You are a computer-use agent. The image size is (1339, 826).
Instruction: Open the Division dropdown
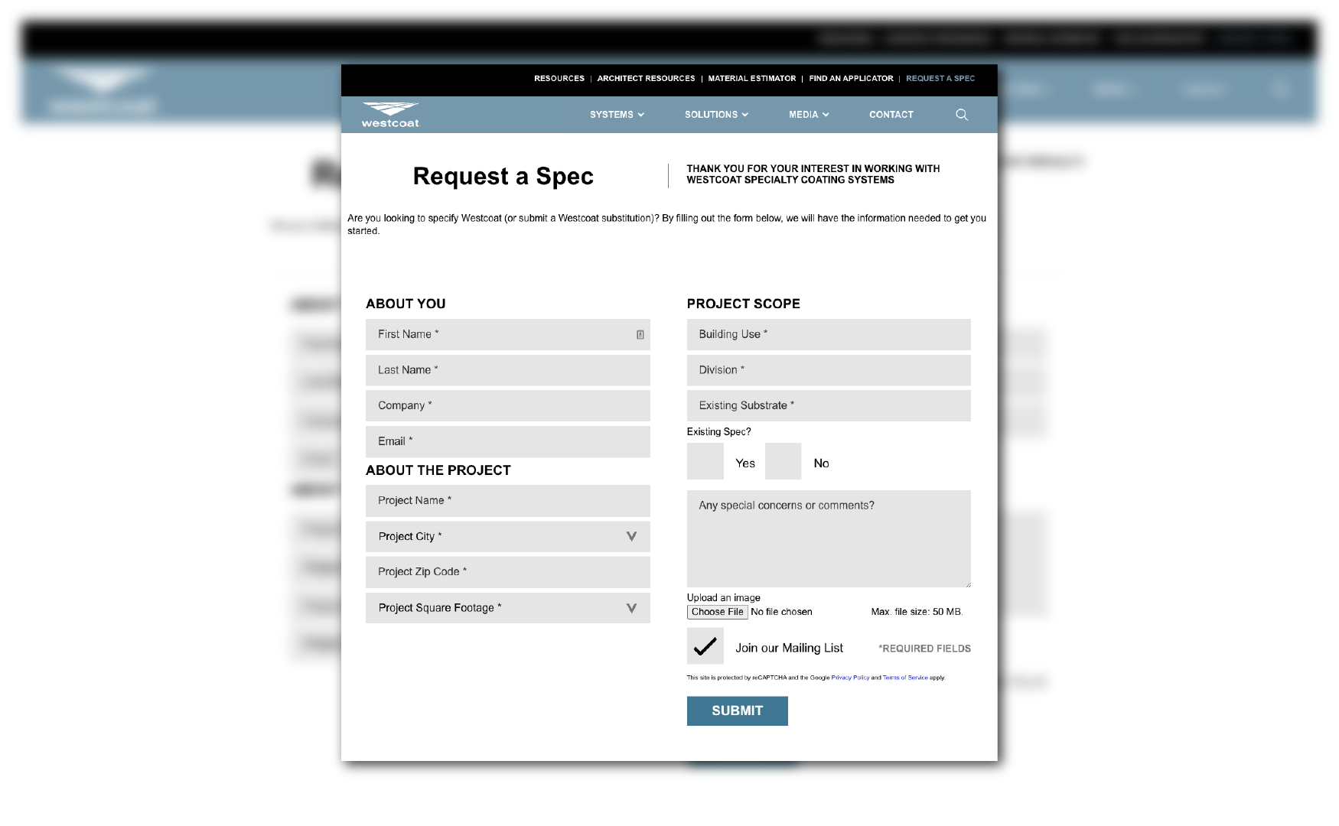829,370
